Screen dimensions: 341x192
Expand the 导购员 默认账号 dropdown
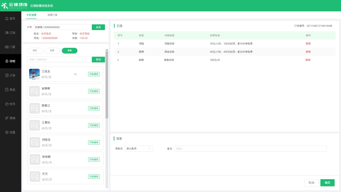139,148
